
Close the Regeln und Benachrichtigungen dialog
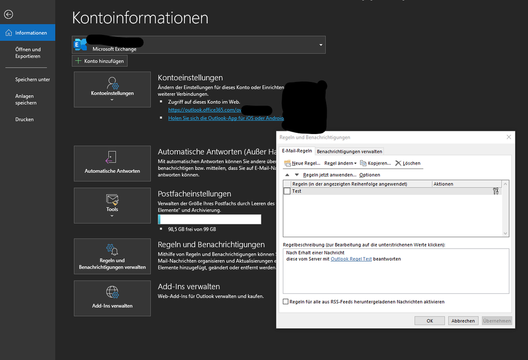coord(508,137)
